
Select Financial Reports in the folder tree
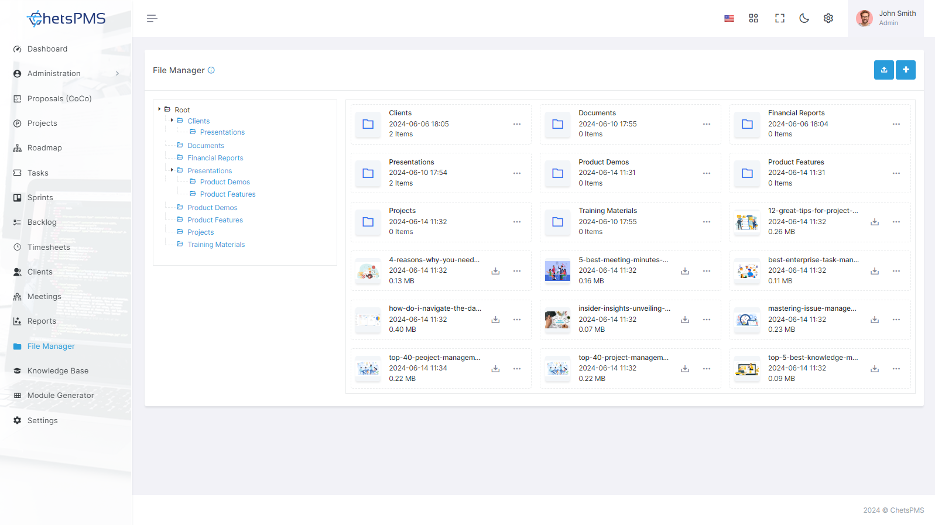[215, 158]
